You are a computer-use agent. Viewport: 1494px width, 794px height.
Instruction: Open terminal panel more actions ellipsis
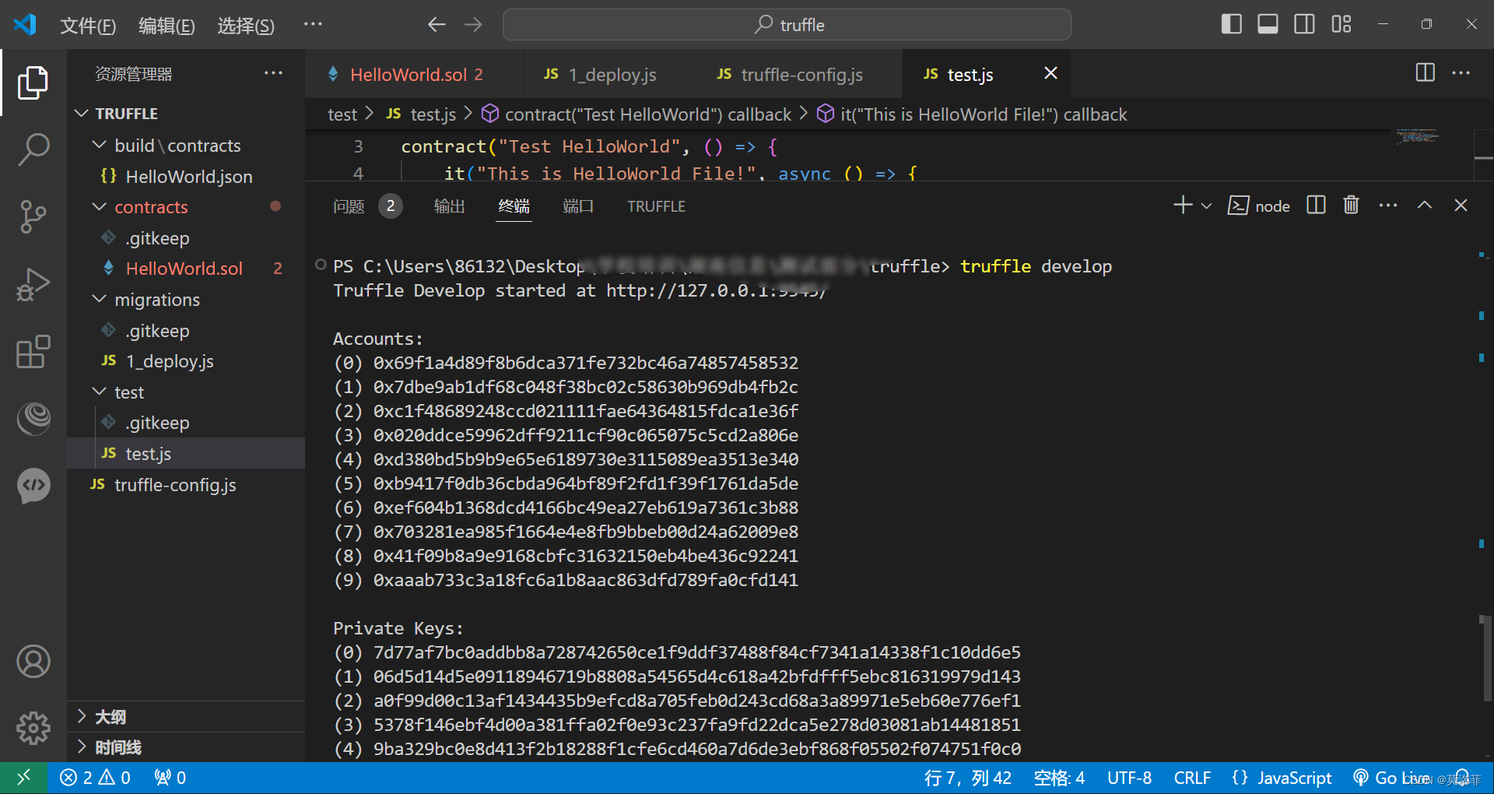(1387, 206)
